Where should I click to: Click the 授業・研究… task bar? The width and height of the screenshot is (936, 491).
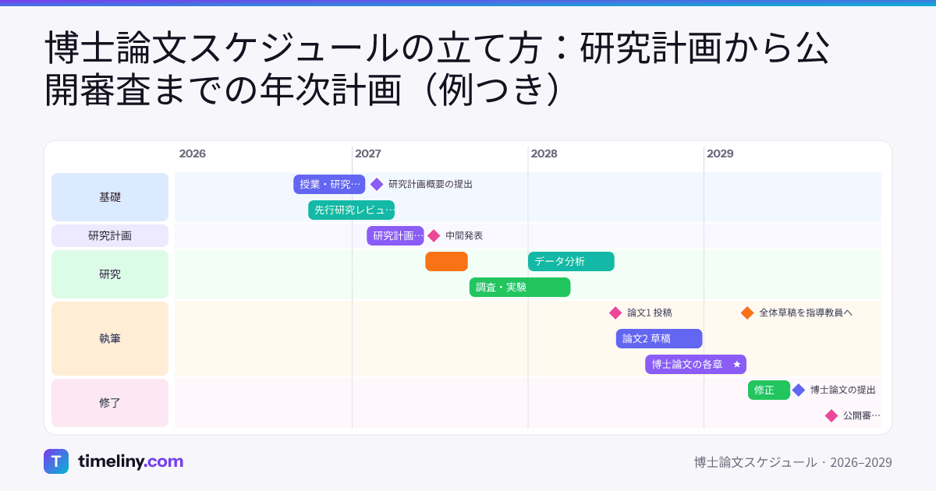tap(329, 185)
